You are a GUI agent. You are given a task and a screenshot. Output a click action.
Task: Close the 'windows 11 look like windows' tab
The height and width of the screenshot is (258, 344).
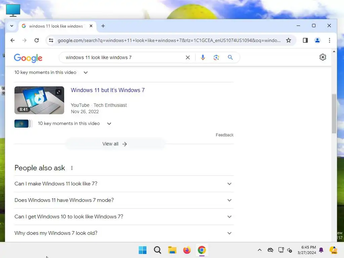tap(91, 26)
